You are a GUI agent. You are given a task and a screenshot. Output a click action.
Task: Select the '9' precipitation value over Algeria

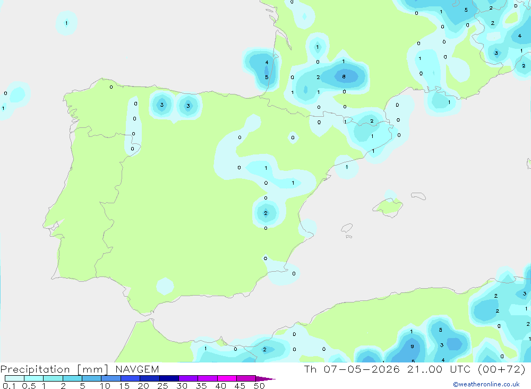412,347
